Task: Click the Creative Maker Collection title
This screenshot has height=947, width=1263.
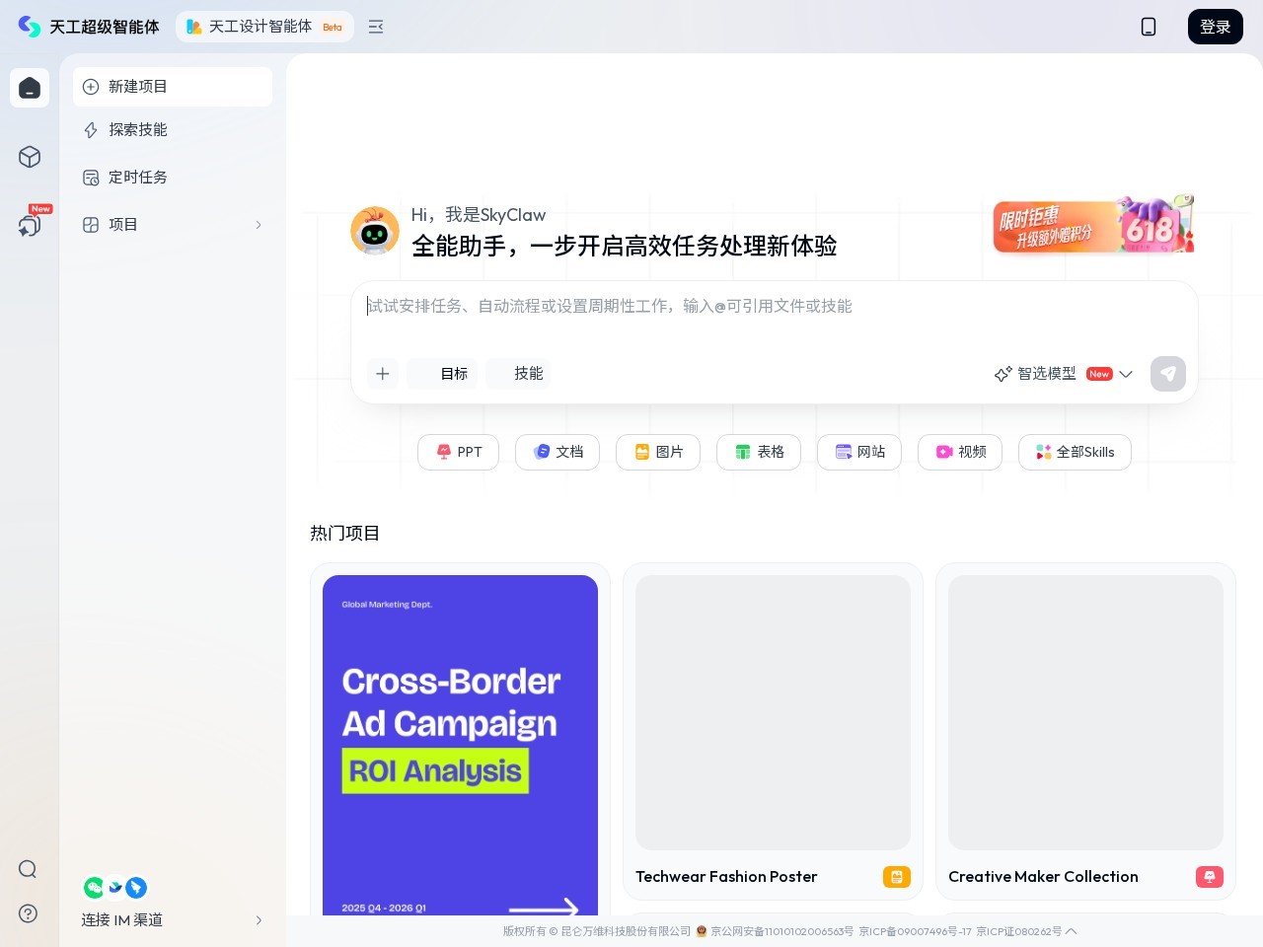Action: [1043, 877]
